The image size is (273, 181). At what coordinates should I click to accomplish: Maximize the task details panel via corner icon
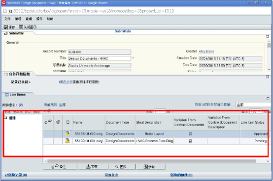(268, 77)
